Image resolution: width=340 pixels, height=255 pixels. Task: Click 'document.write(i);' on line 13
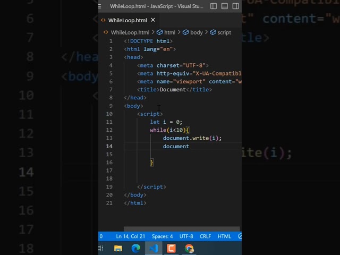click(x=192, y=138)
